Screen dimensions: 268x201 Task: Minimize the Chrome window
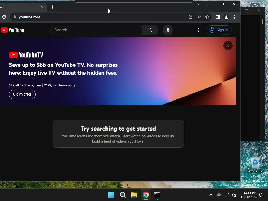pos(210,4)
